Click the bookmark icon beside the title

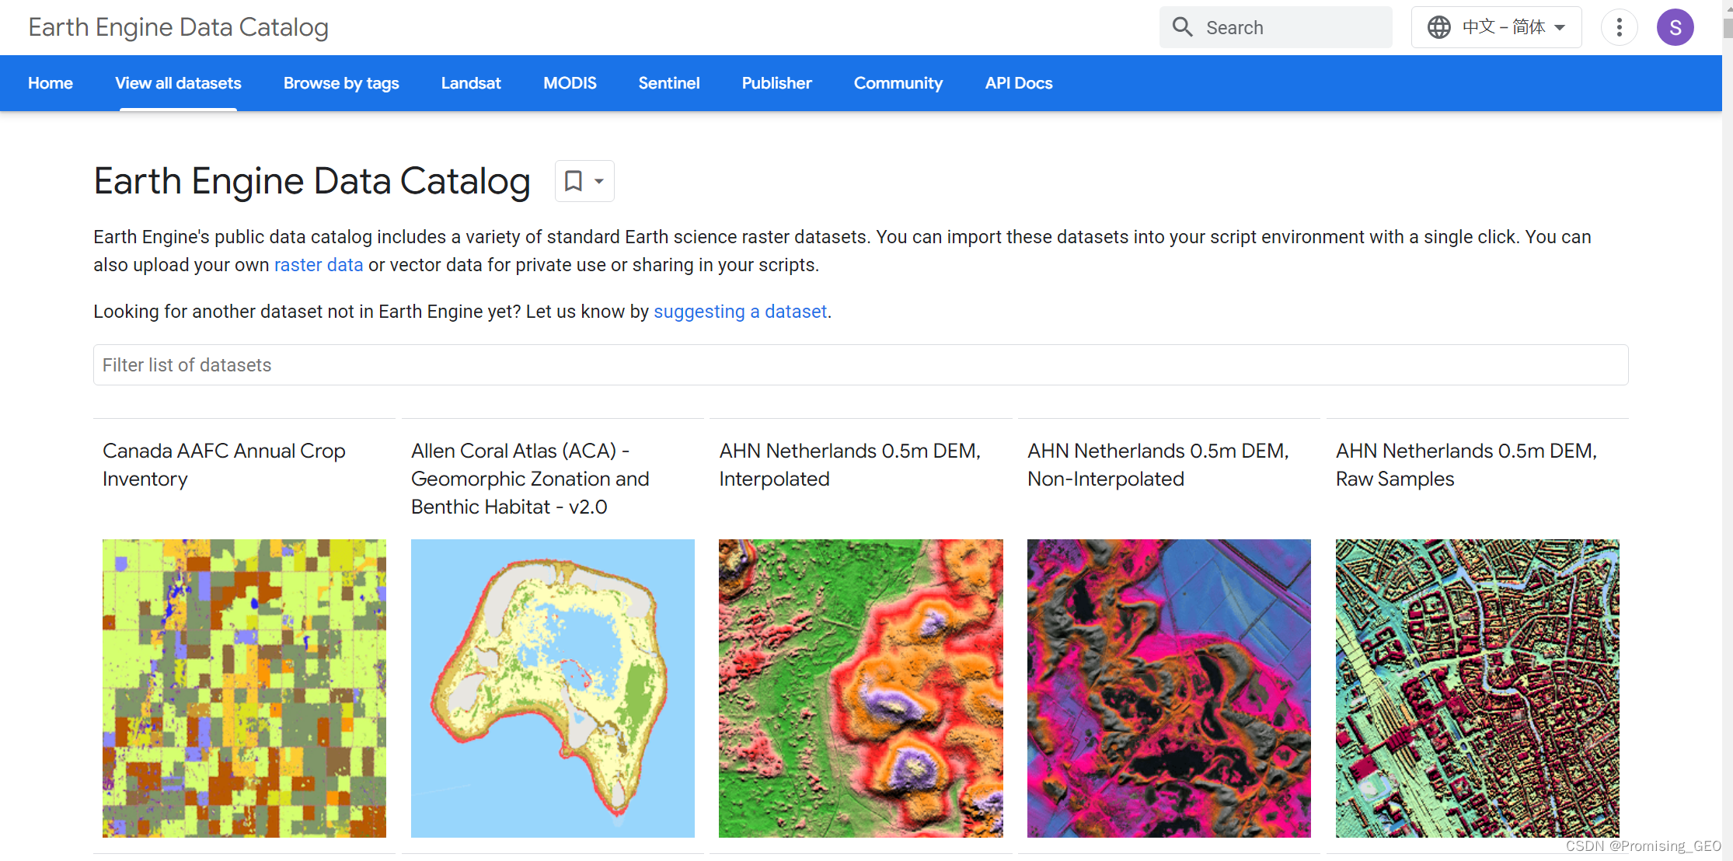pyautogui.click(x=574, y=181)
